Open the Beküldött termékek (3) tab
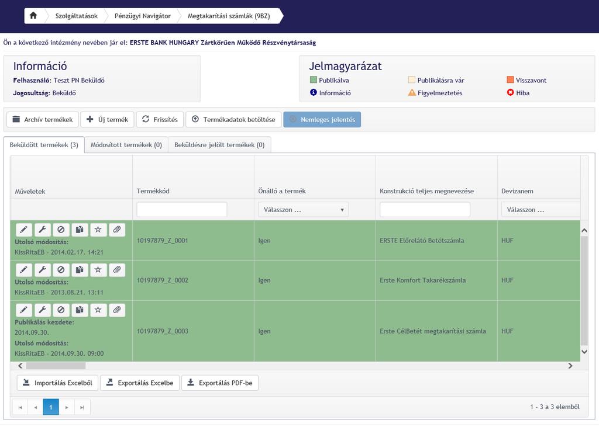The width and height of the screenshot is (599, 430). click(x=44, y=145)
